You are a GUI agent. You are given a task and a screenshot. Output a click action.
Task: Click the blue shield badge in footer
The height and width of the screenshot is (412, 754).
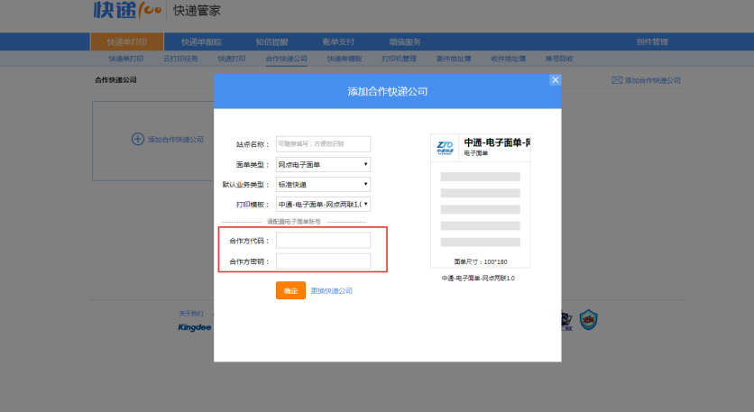pyautogui.click(x=588, y=320)
